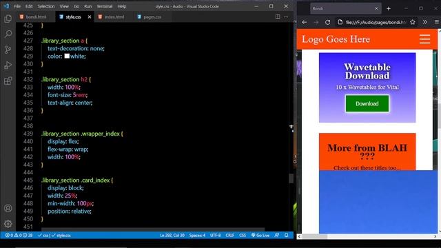Click 'display: flex;' on line 440
The width and height of the screenshot is (441, 248).
[63, 141]
